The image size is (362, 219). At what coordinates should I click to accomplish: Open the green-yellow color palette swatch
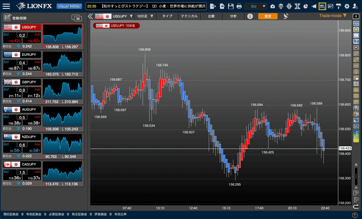(356, 136)
